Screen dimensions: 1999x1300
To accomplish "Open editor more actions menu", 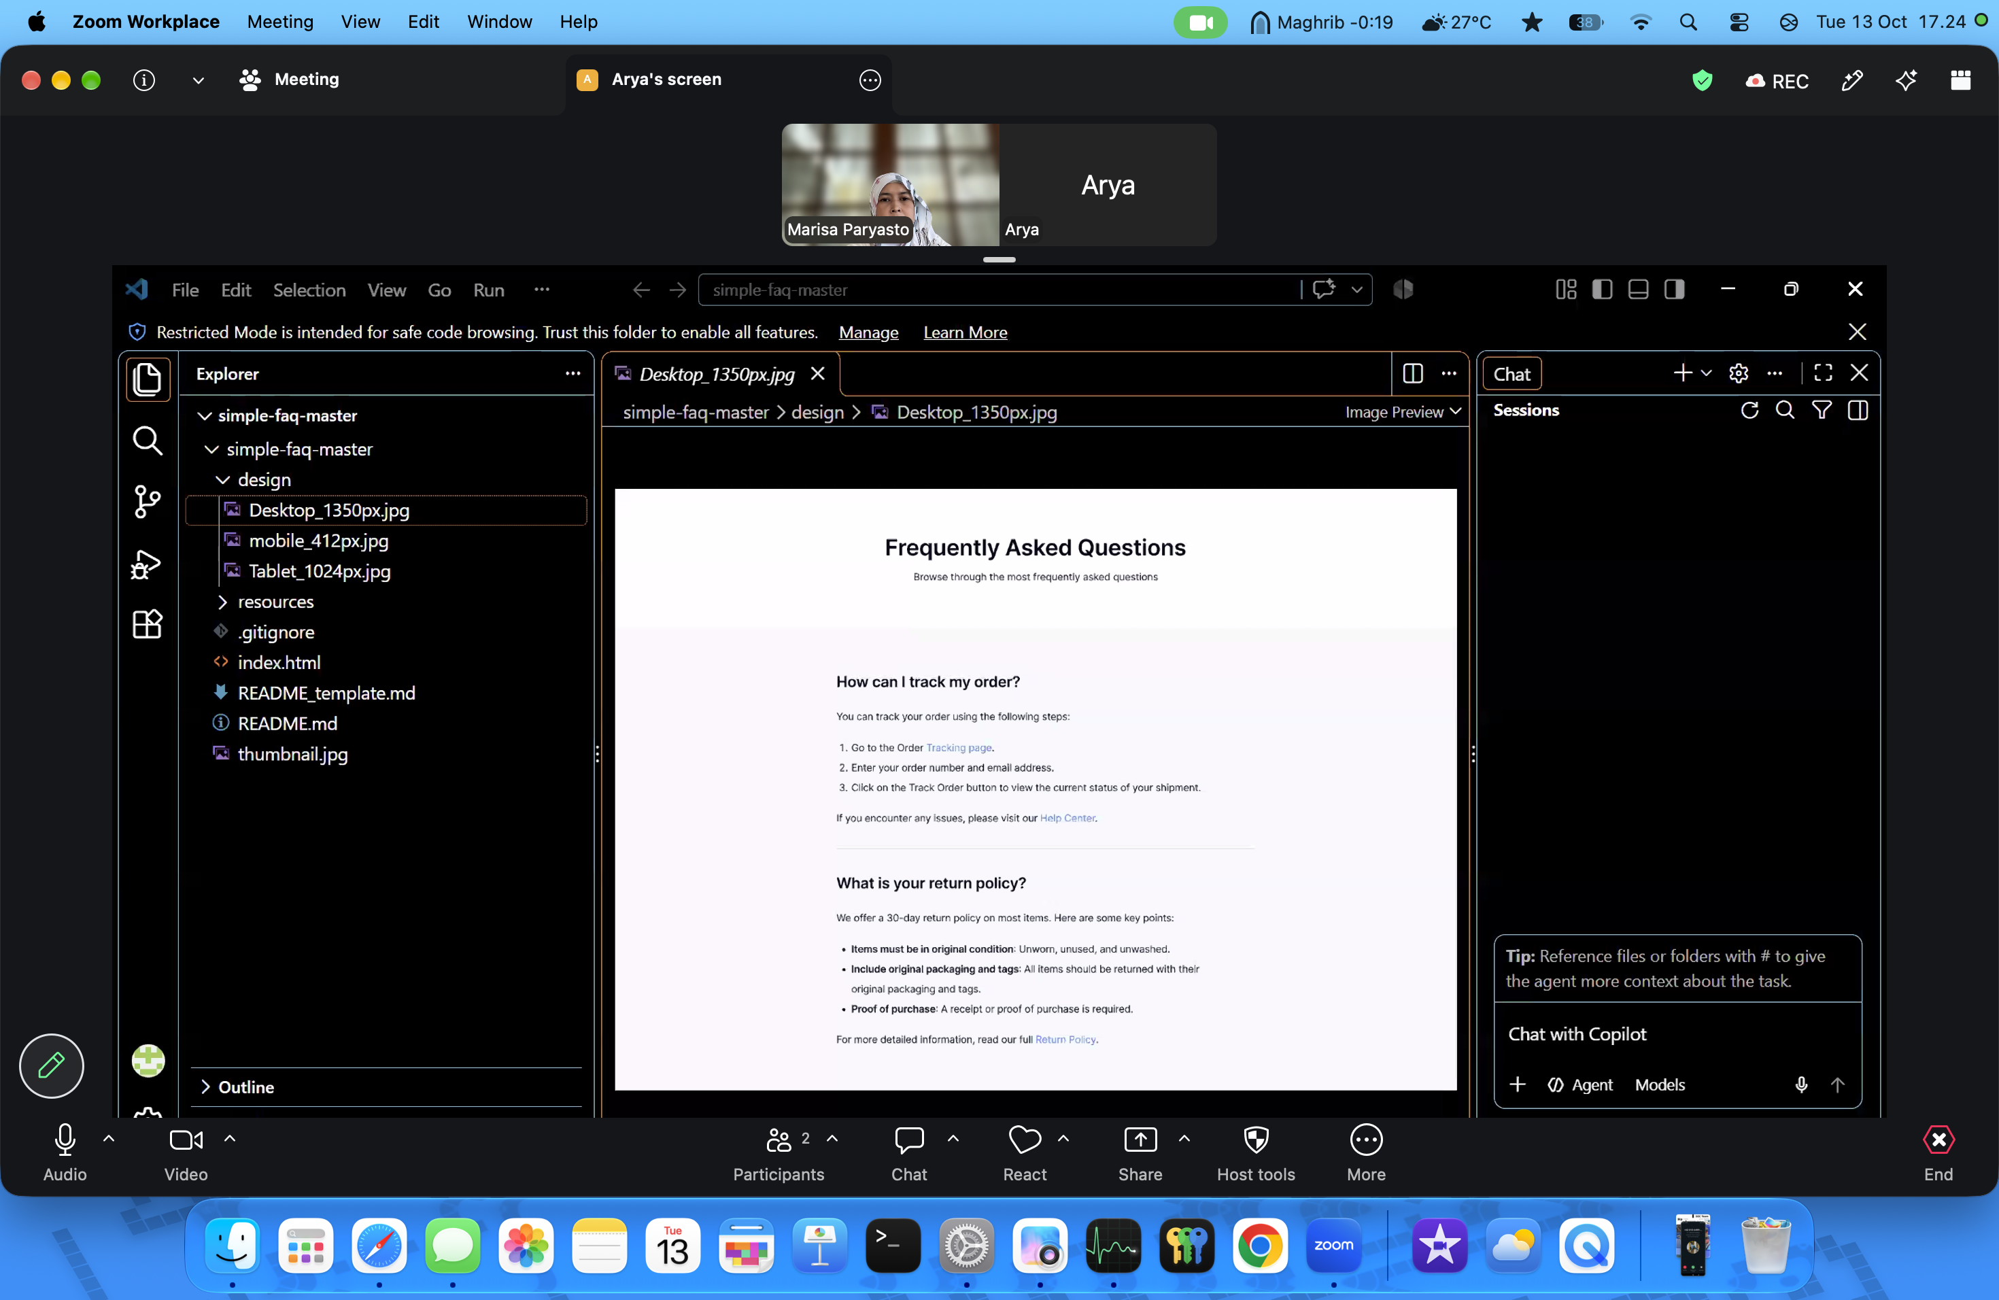I will 1449,374.
